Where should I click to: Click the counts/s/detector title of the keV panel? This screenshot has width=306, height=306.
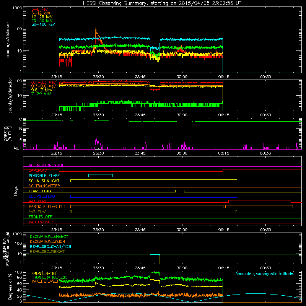click(8, 40)
